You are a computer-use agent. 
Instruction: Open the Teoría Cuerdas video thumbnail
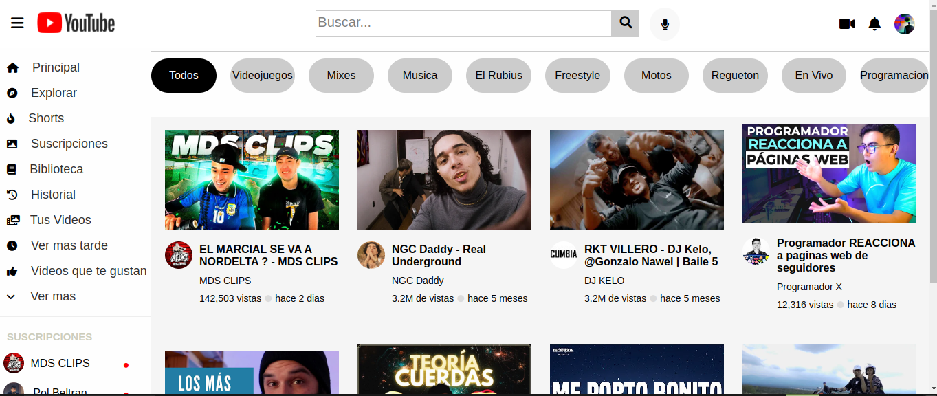pos(444,369)
